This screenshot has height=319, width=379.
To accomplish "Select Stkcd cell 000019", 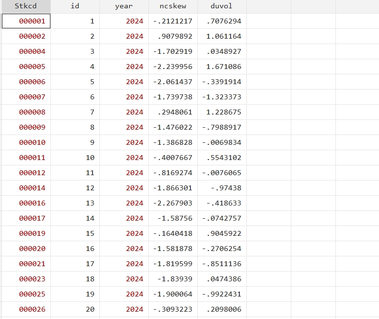I will (26, 233).
